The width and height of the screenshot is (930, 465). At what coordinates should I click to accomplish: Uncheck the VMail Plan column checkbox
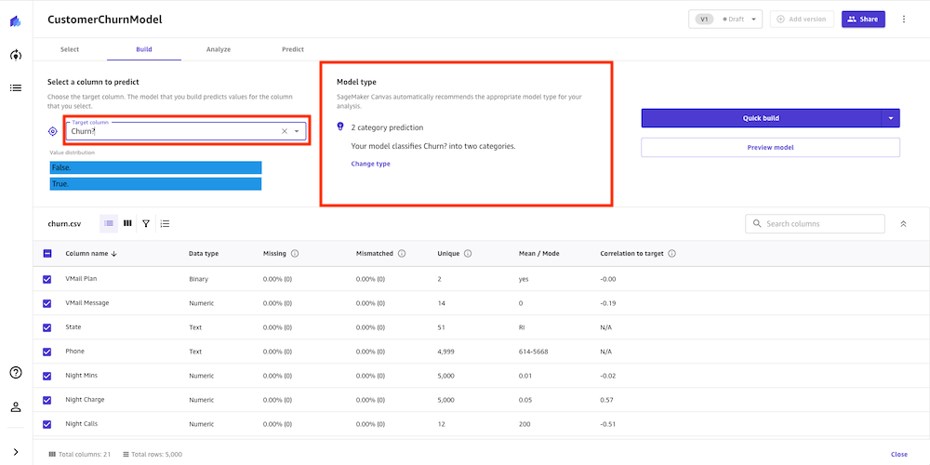(47, 279)
